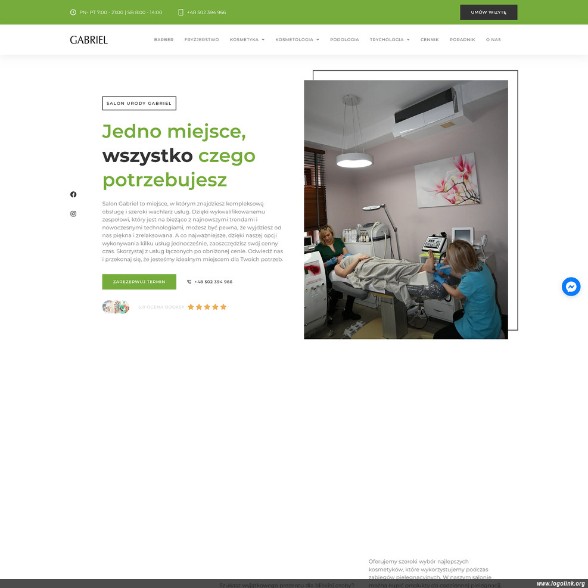The image size is (588, 588).
Task: Navigate to O Nas page
Action: tap(493, 40)
